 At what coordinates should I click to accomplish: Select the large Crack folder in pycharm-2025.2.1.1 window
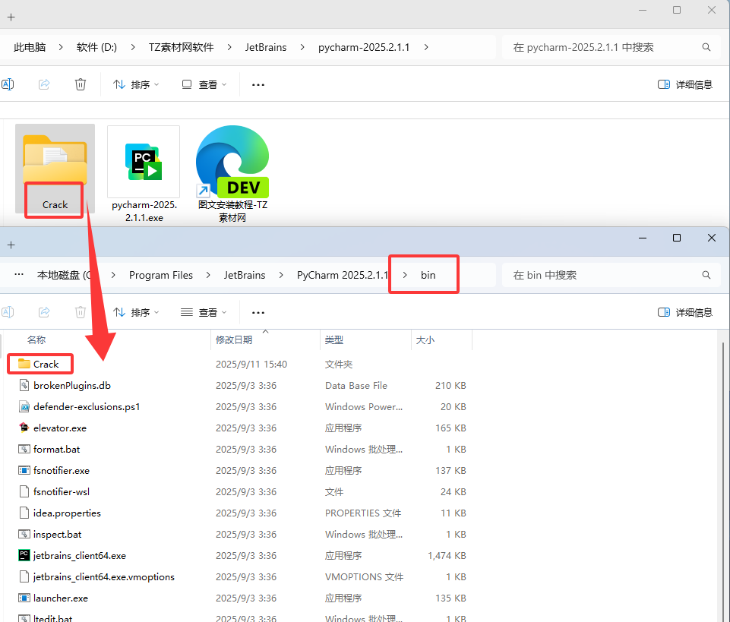coord(55,169)
